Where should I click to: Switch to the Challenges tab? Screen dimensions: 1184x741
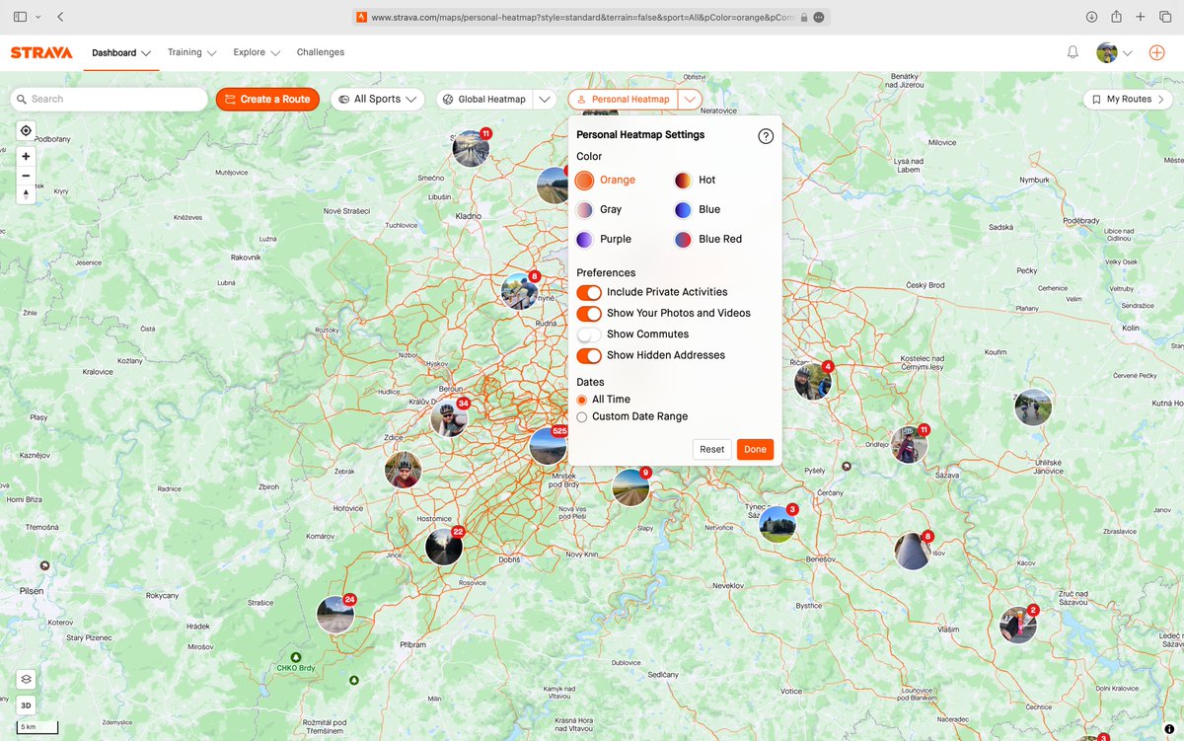pyautogui.click(x=320, y=52)
